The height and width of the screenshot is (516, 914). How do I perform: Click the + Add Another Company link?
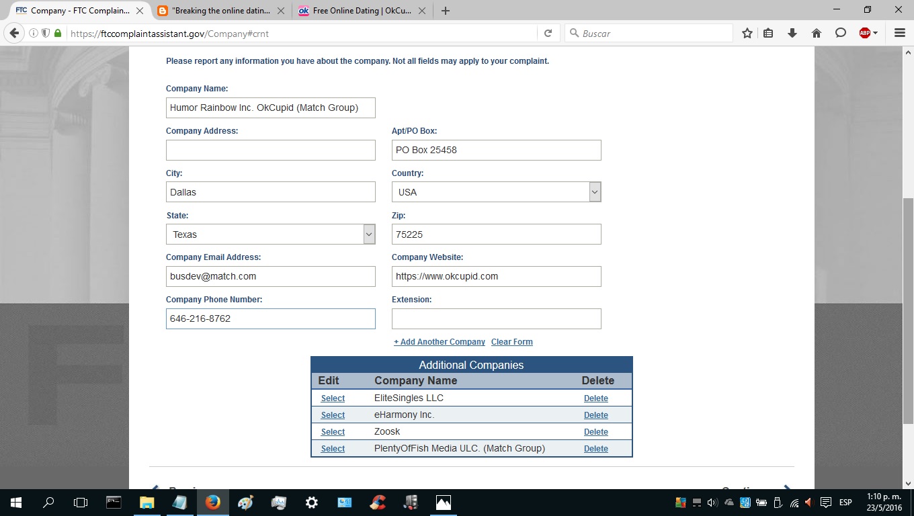pos(440,342)
